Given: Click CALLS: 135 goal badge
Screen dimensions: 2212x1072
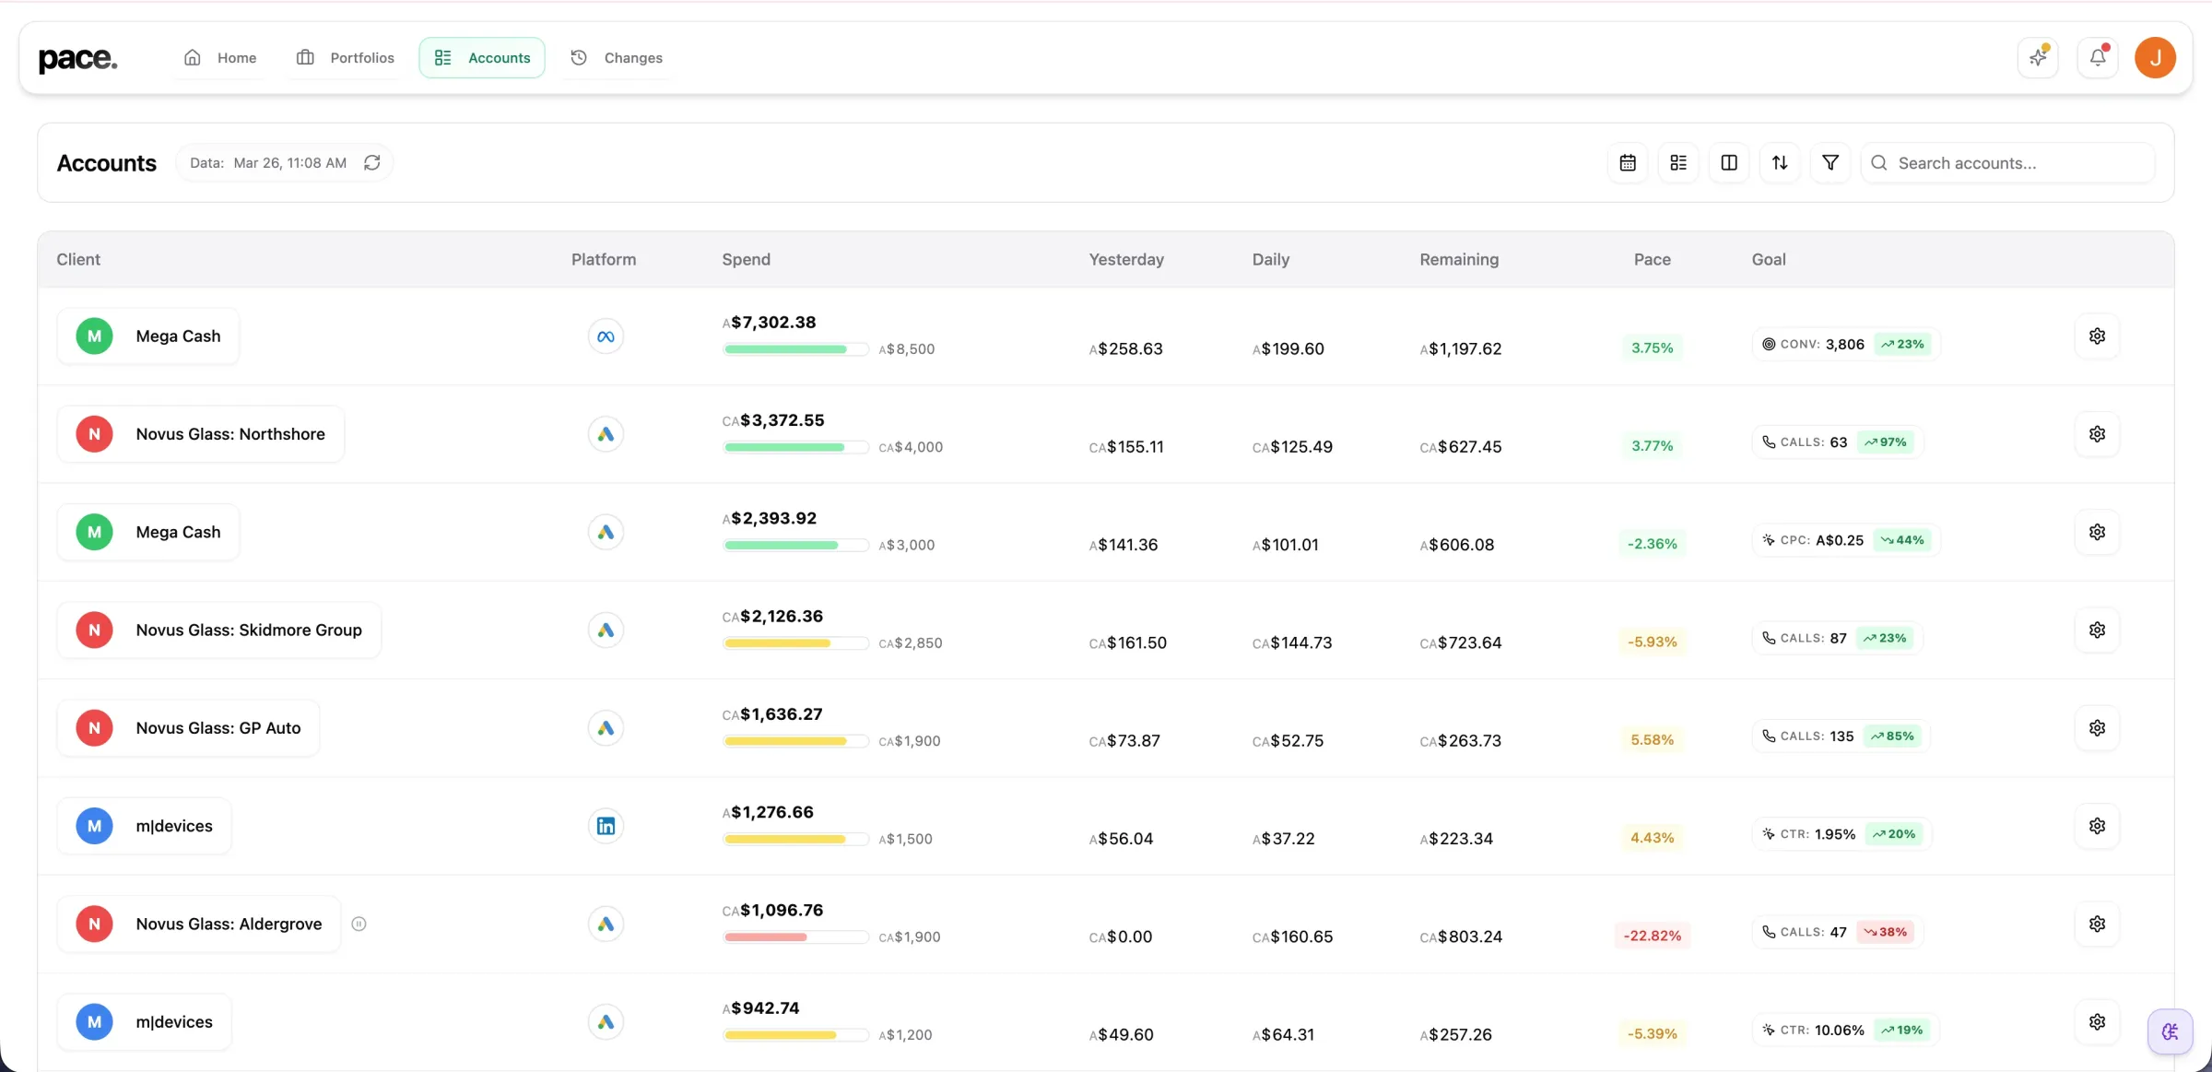Looking at the screenshot, I should click(x=1840, y=736).
